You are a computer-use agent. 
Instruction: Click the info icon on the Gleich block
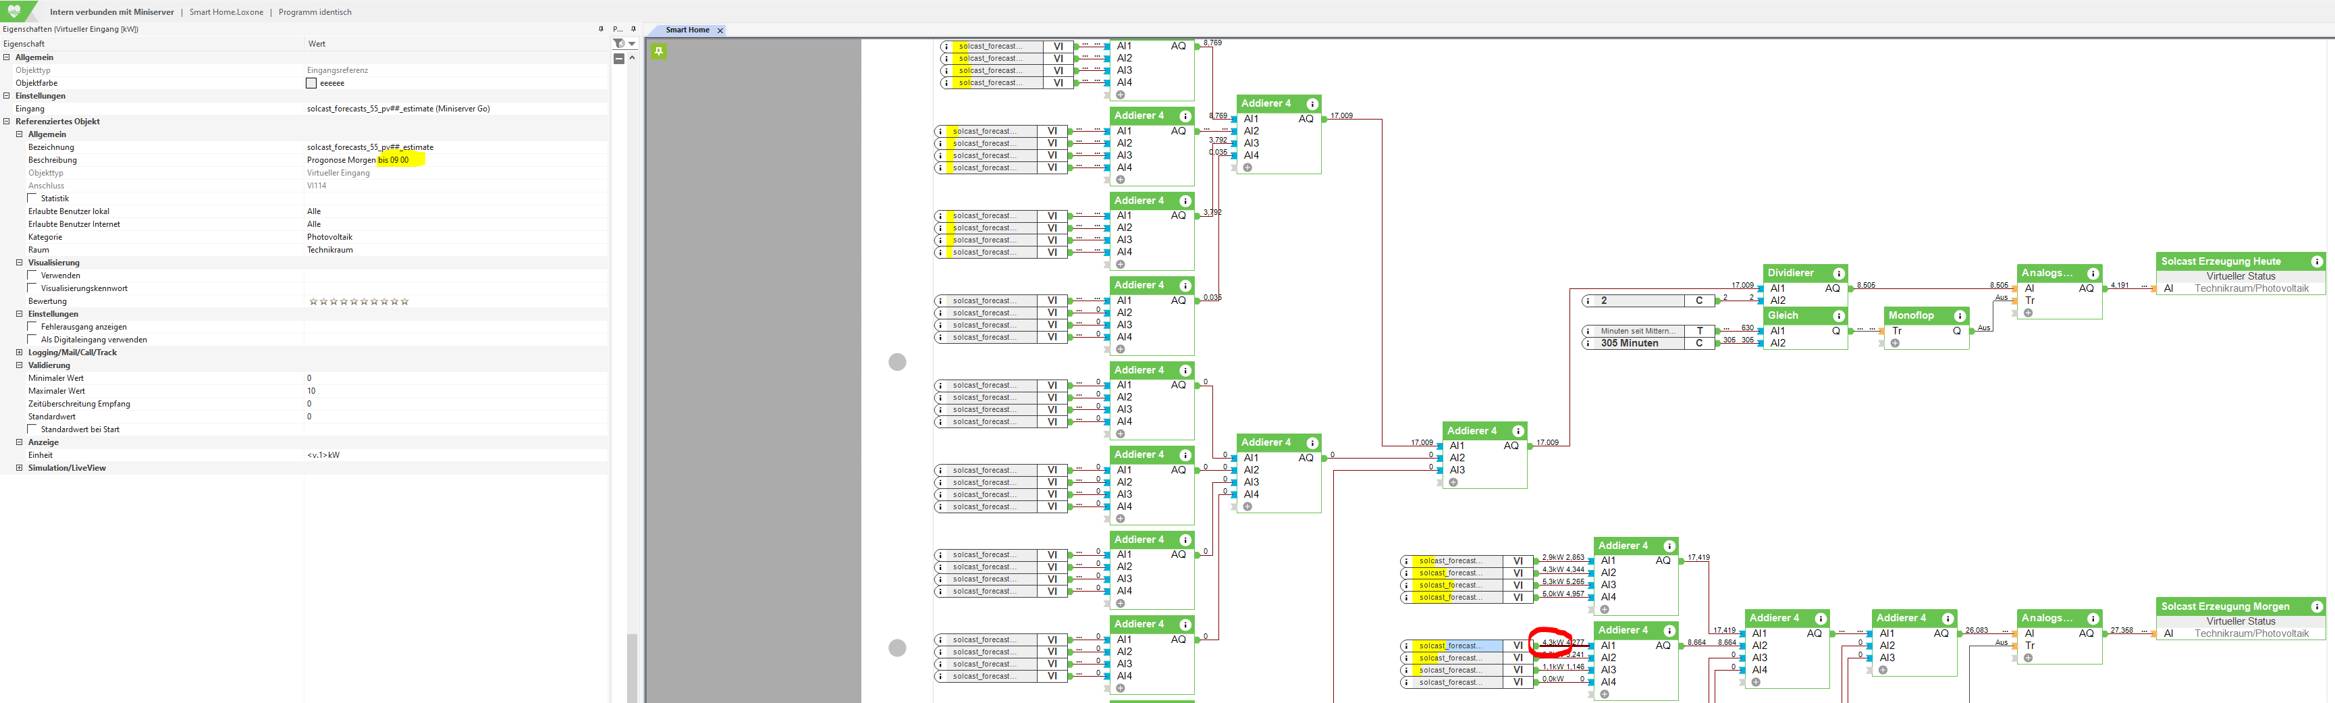[1838, 315]
